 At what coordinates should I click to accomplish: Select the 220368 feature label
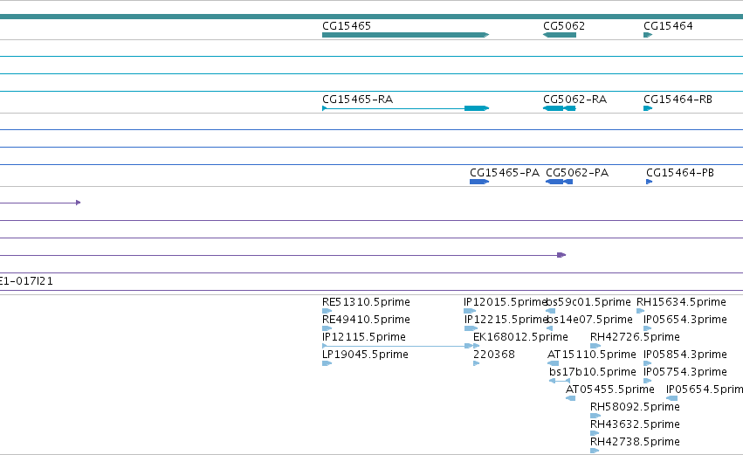(494, 355)
